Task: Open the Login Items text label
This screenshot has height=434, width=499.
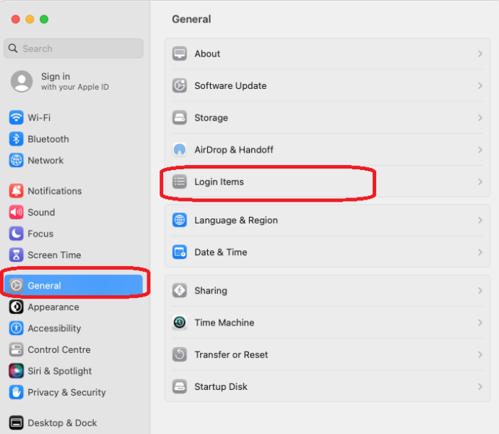Action: (220, 182)
